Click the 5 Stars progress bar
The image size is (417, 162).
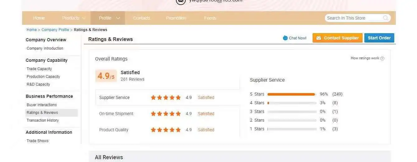292,94
